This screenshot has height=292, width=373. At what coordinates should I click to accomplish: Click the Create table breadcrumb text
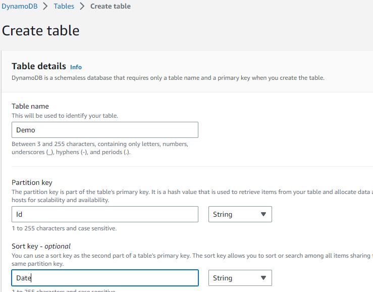pos(111,6)
